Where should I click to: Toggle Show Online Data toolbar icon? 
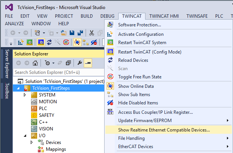tap(77, 43)
